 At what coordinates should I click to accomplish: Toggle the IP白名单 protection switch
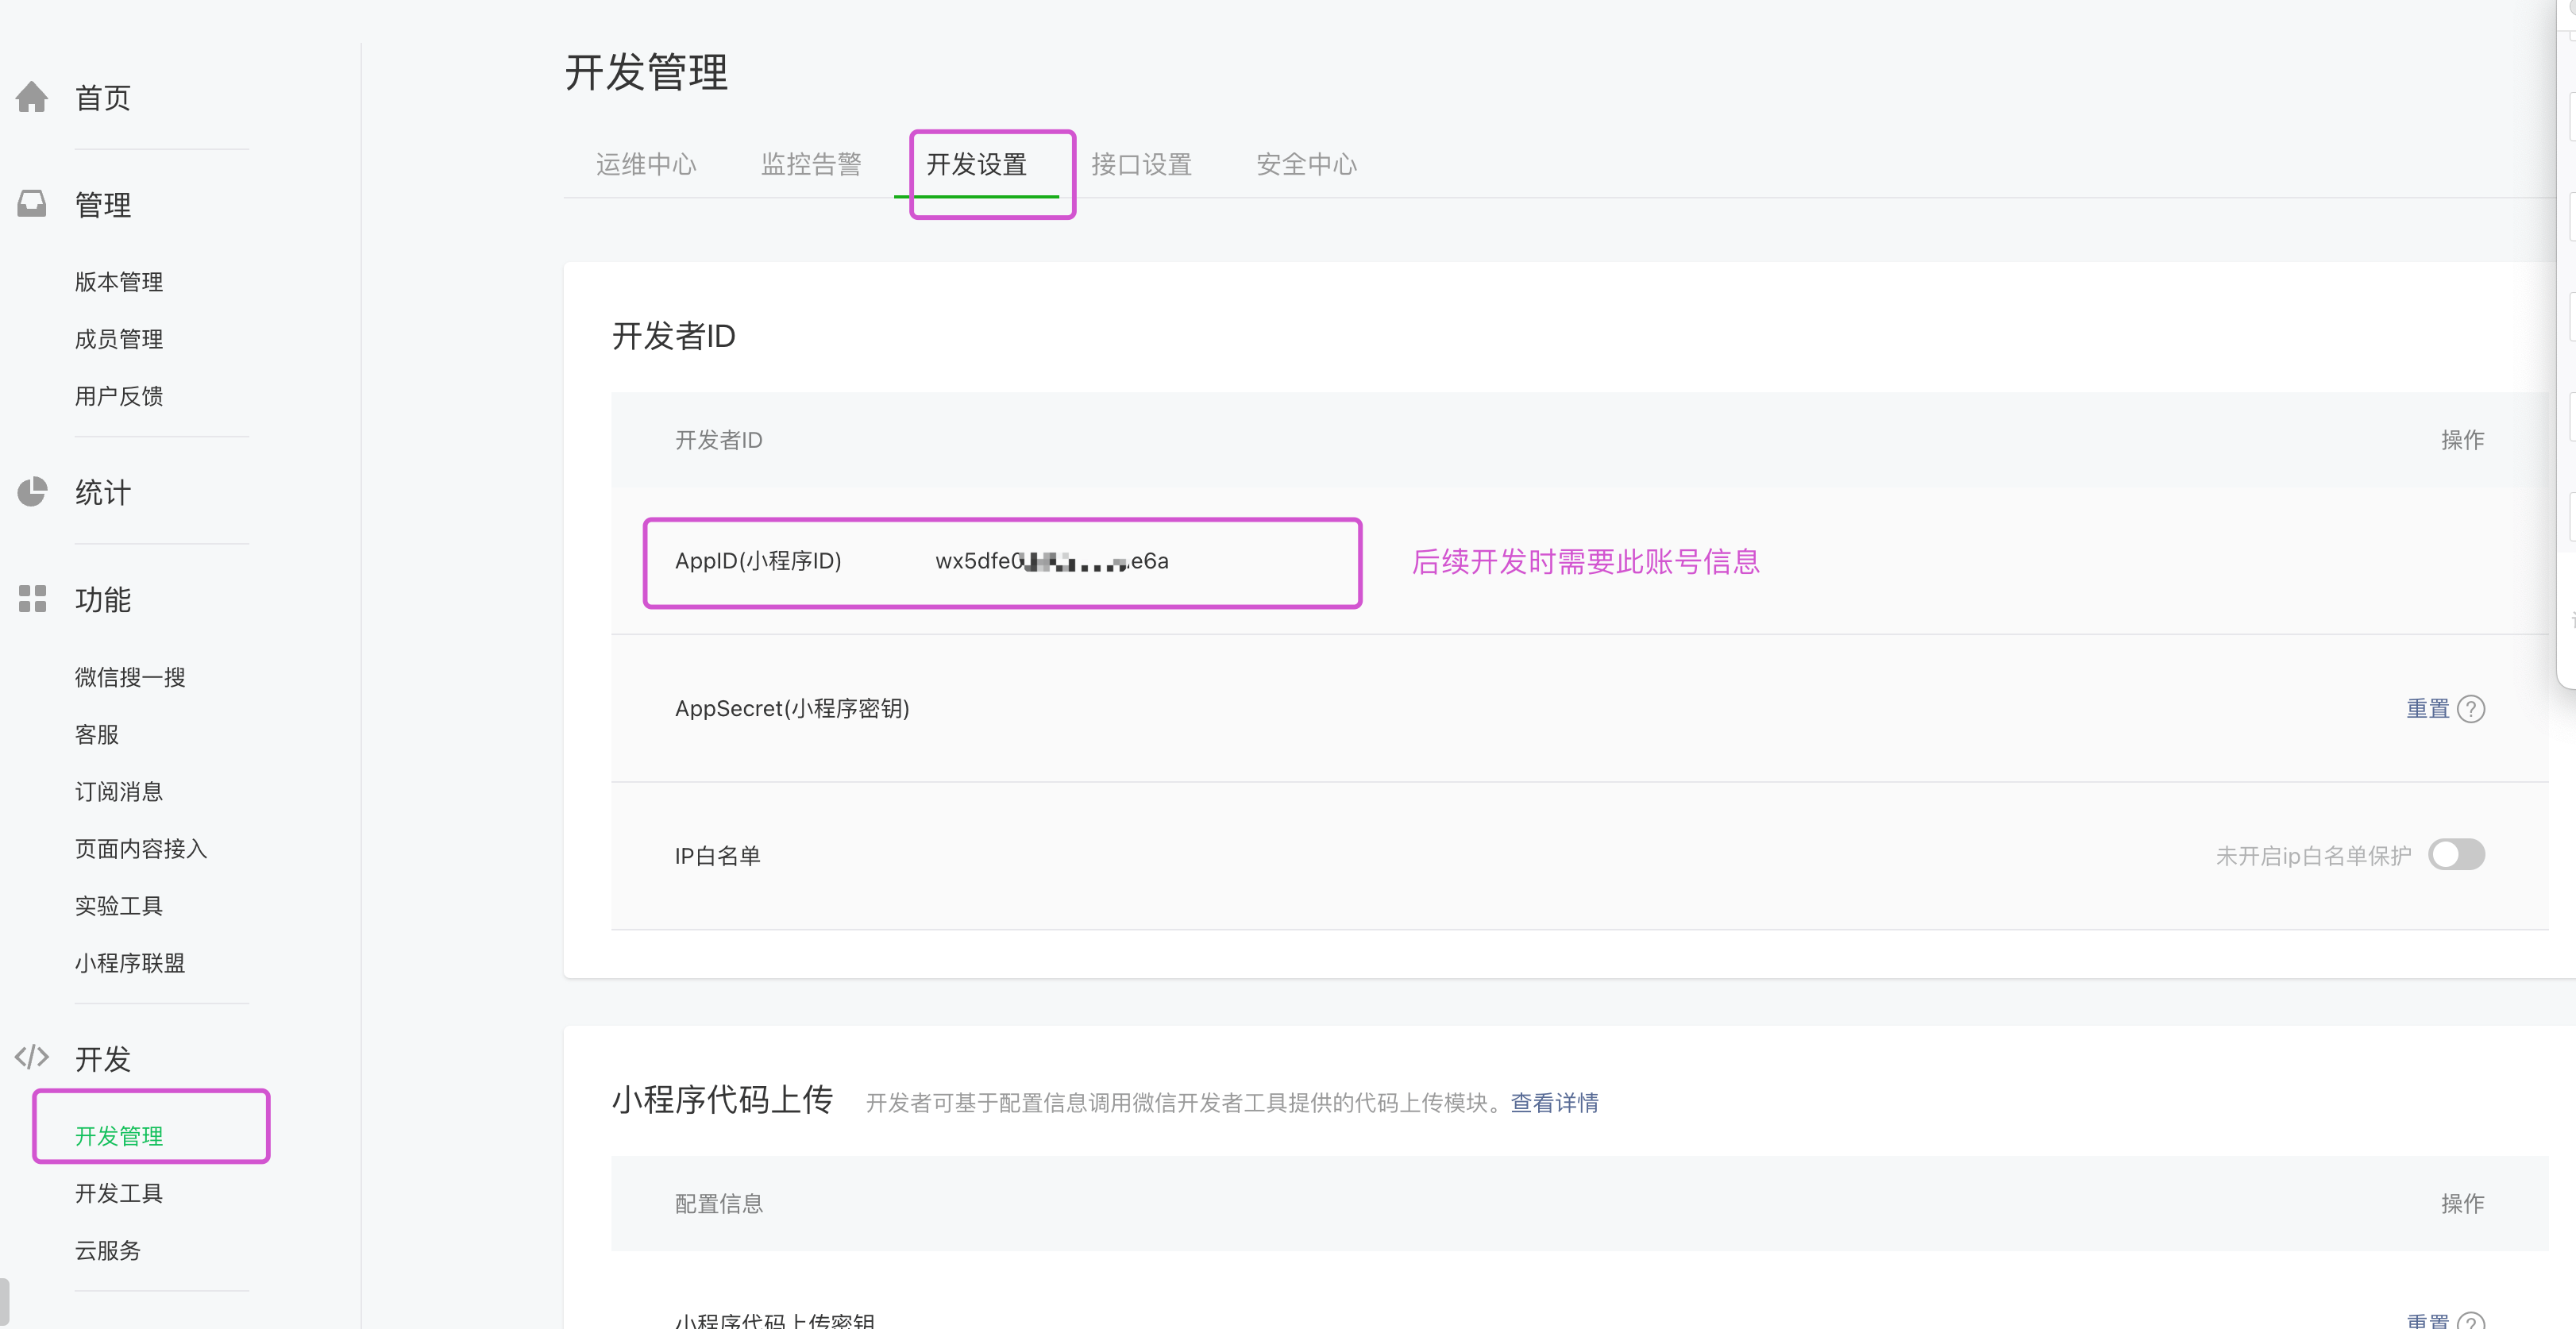[2457, 855]
